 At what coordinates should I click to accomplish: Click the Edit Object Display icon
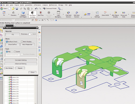[116, 13]
